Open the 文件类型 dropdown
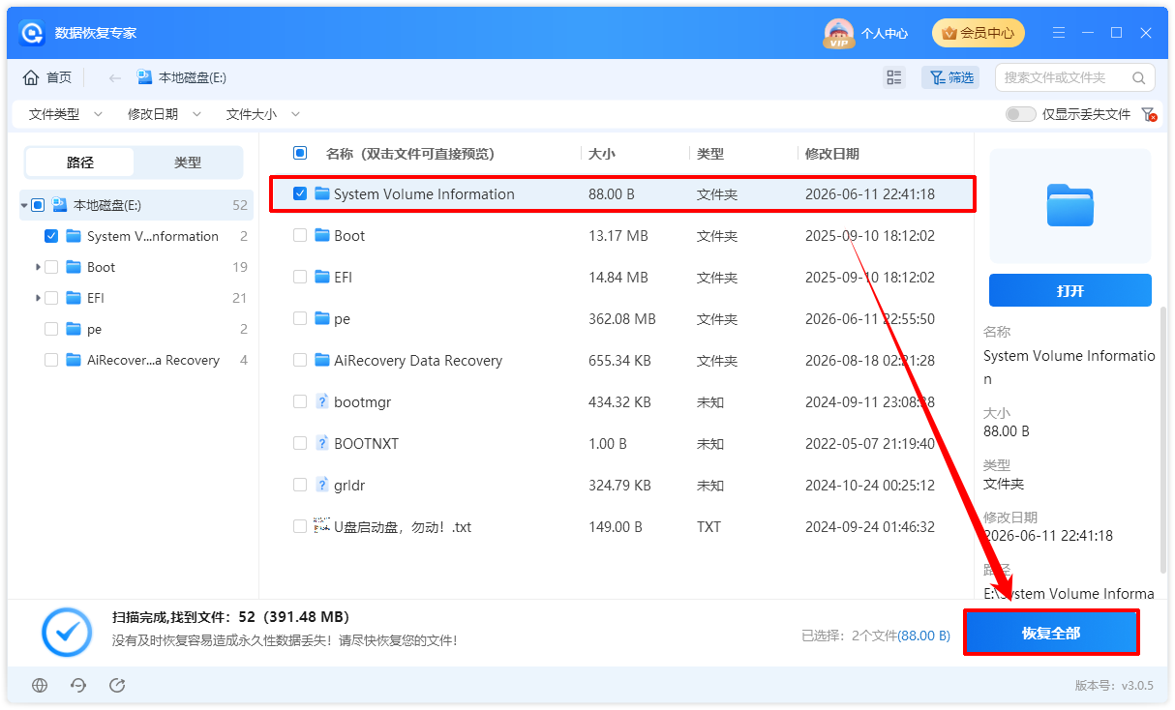Screen dimensions: 1175x710 65,114
